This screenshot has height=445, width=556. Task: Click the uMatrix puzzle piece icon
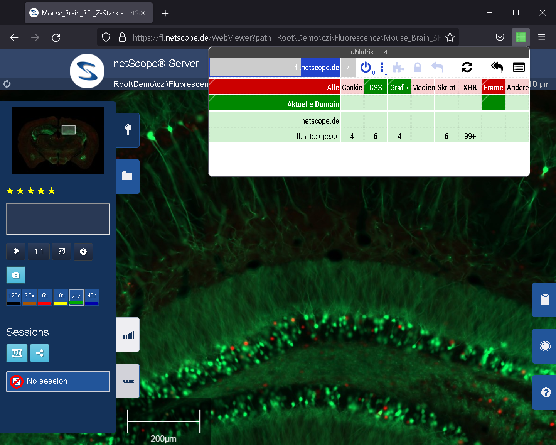coord(398,68)
